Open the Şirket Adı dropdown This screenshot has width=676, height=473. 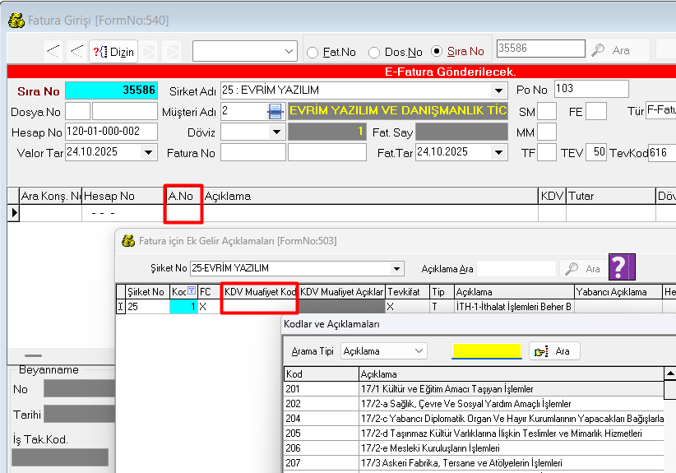click(x=499, y=90)
